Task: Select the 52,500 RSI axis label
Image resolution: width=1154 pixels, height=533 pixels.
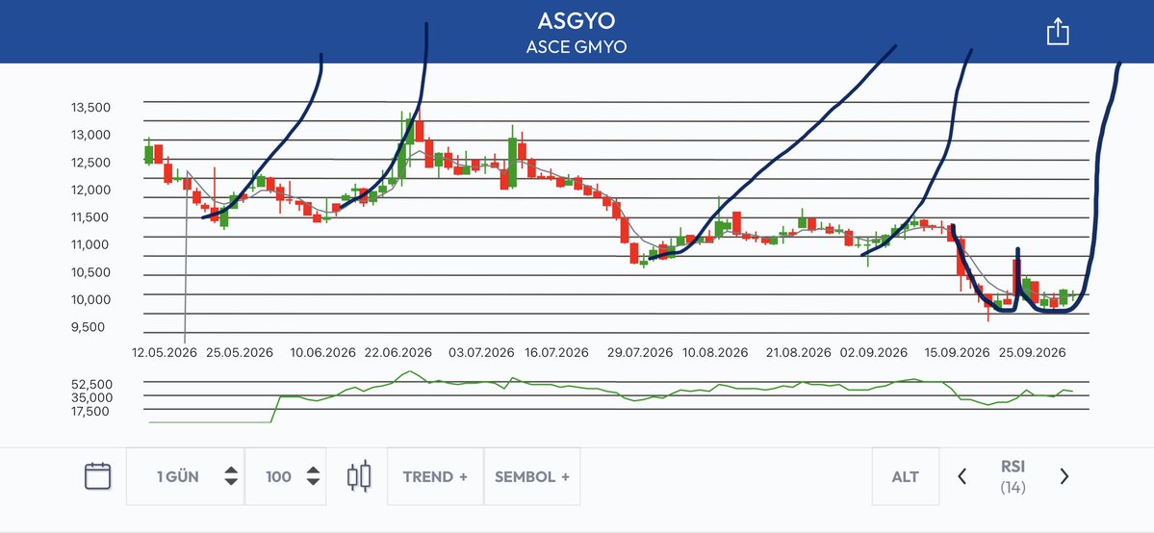Action: (91, 384)
